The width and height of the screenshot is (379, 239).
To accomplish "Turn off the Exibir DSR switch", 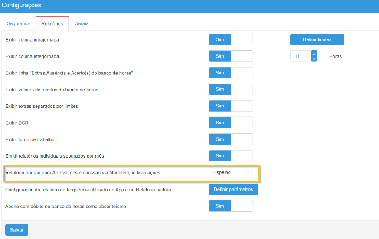I will [x=231, y=123].
